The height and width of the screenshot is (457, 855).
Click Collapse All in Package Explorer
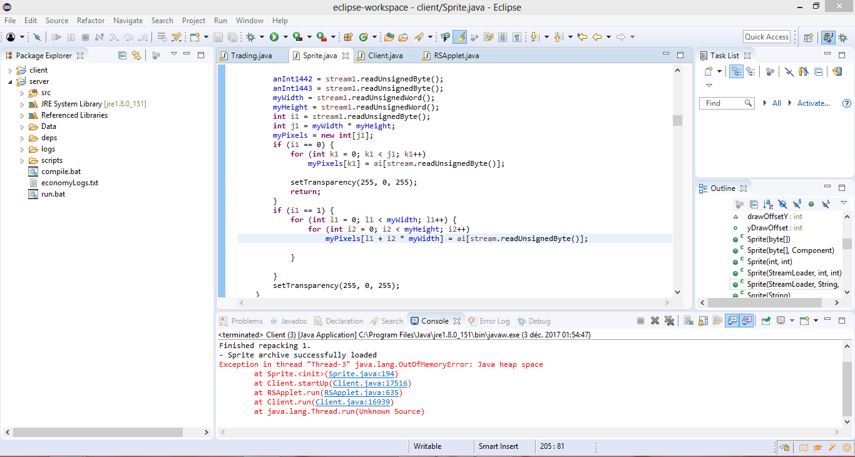click(x=122, y=55)
